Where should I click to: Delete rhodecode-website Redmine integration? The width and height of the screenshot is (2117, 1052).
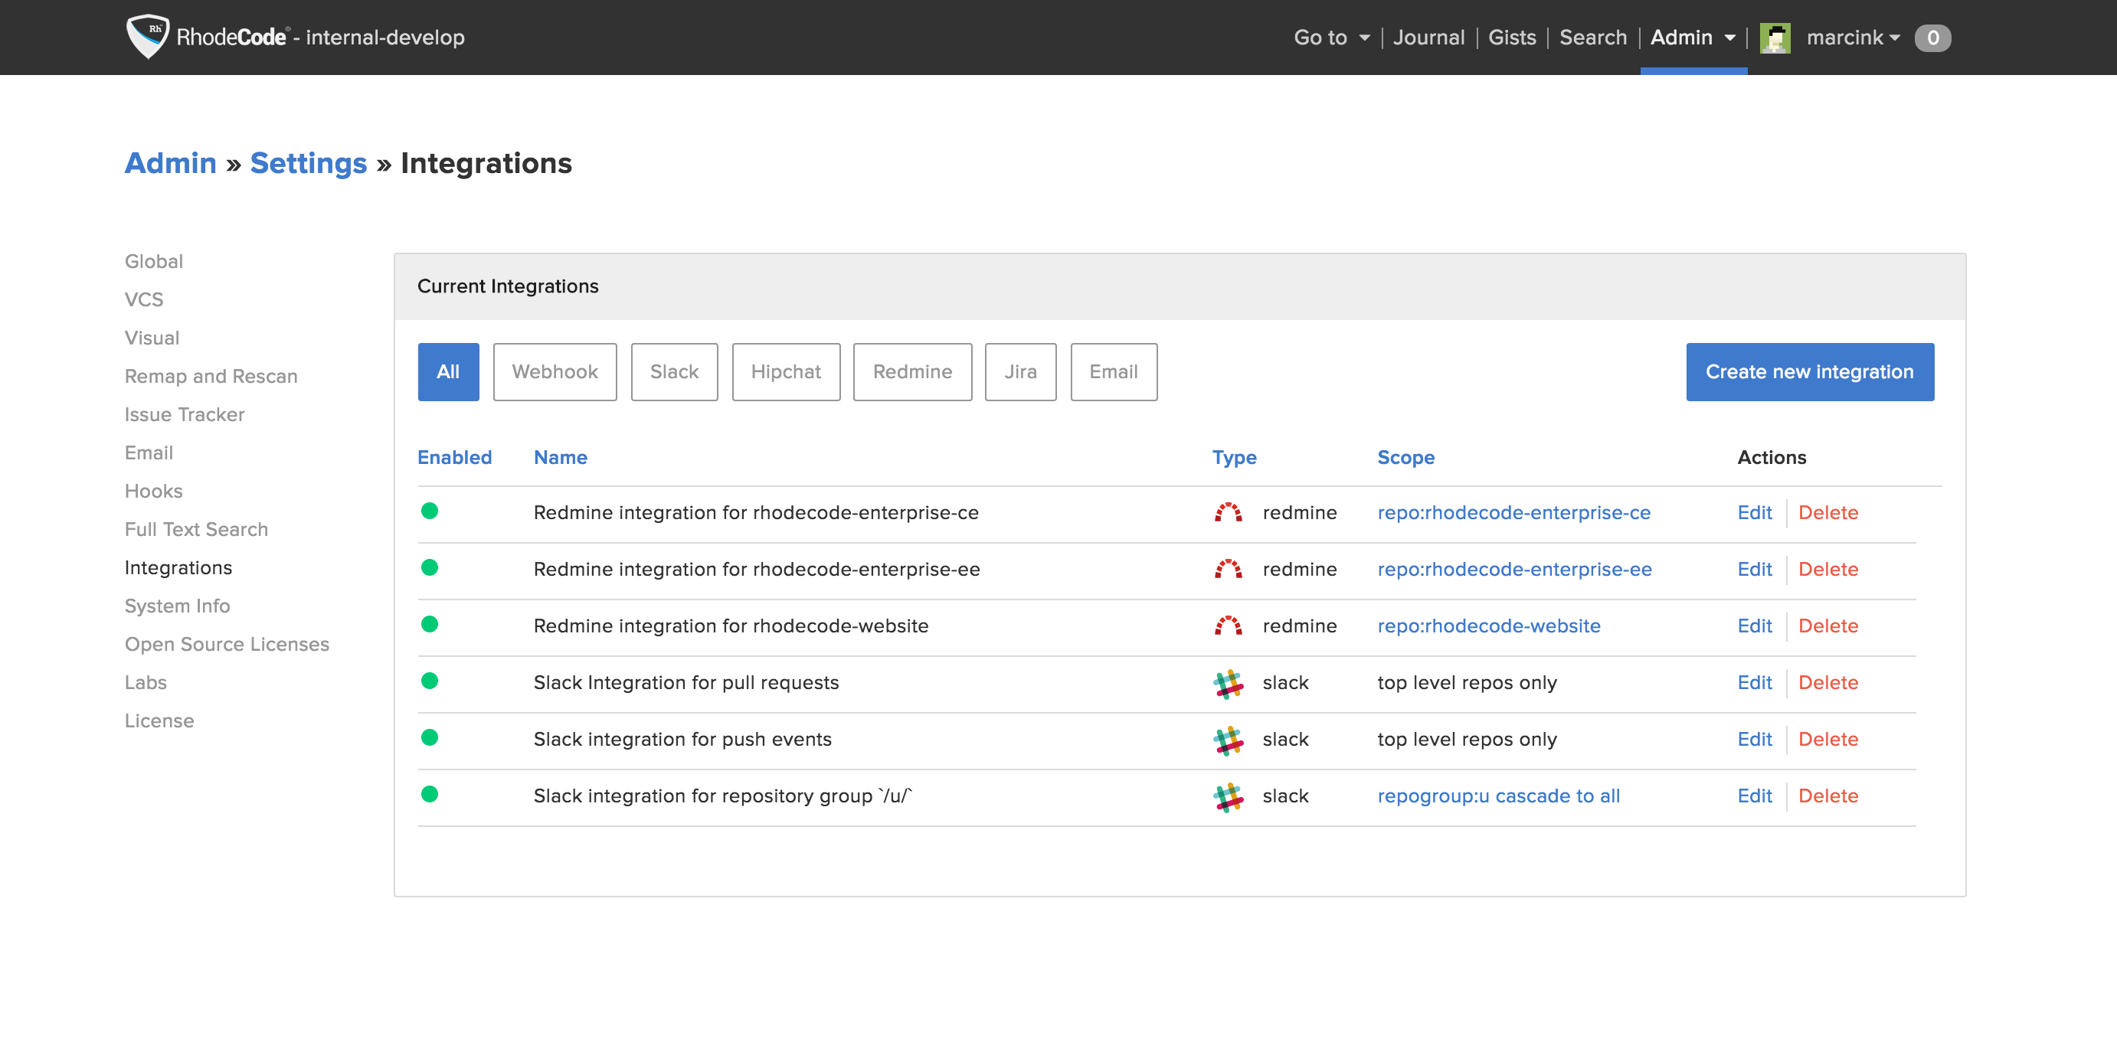click(x=1827, y=626)
